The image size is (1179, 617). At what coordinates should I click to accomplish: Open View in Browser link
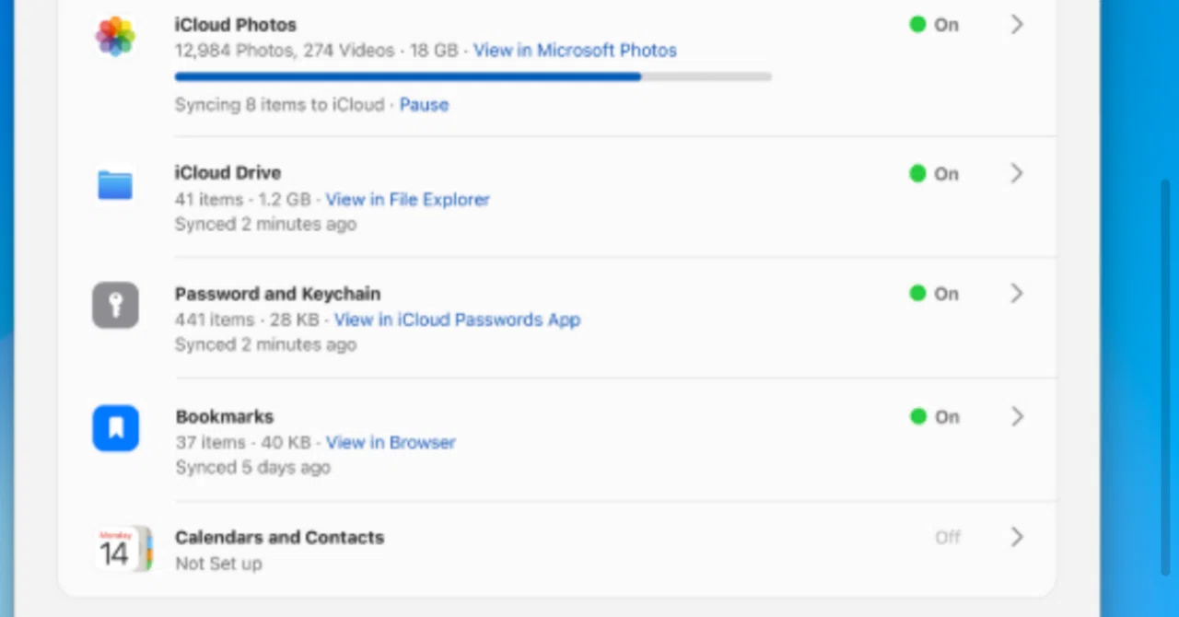(391, 443)
